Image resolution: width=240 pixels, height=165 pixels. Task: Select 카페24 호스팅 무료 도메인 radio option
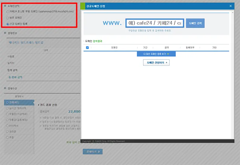[x=7, y=12]
